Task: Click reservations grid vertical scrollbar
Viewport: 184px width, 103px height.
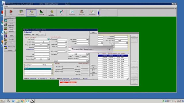Action: tap(129, 66)
